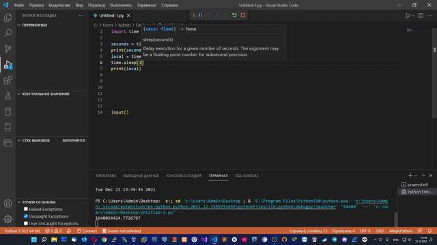Close the Untitled-1.py tab
This screenshot has width=437, height=245.
[128, 16]
